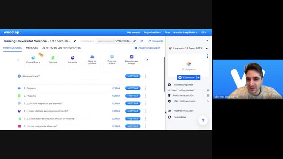Image resolution: width=283 pixels, height=159 pixels.
Task: Open the Orgs menu item
Action: (167, 32)
